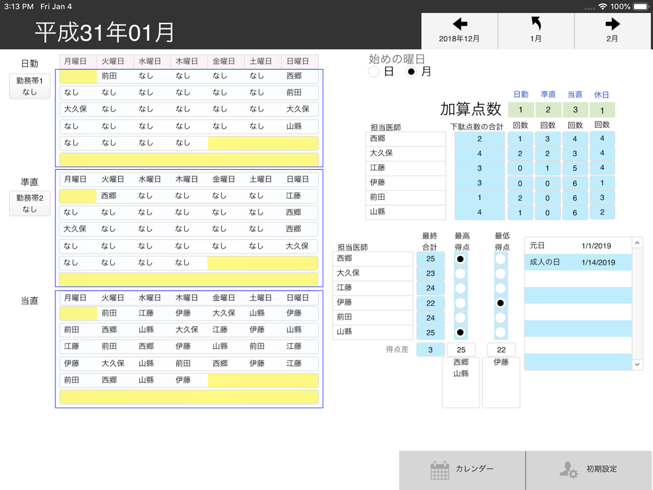Click the empty yellow Monday cell in 日勤

[78, 76]
